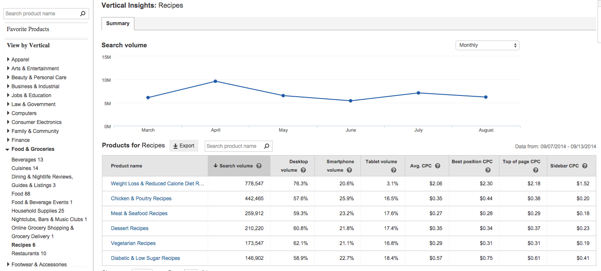Click the July data point on the chart

pyautogui.click(x=418, y=92)
